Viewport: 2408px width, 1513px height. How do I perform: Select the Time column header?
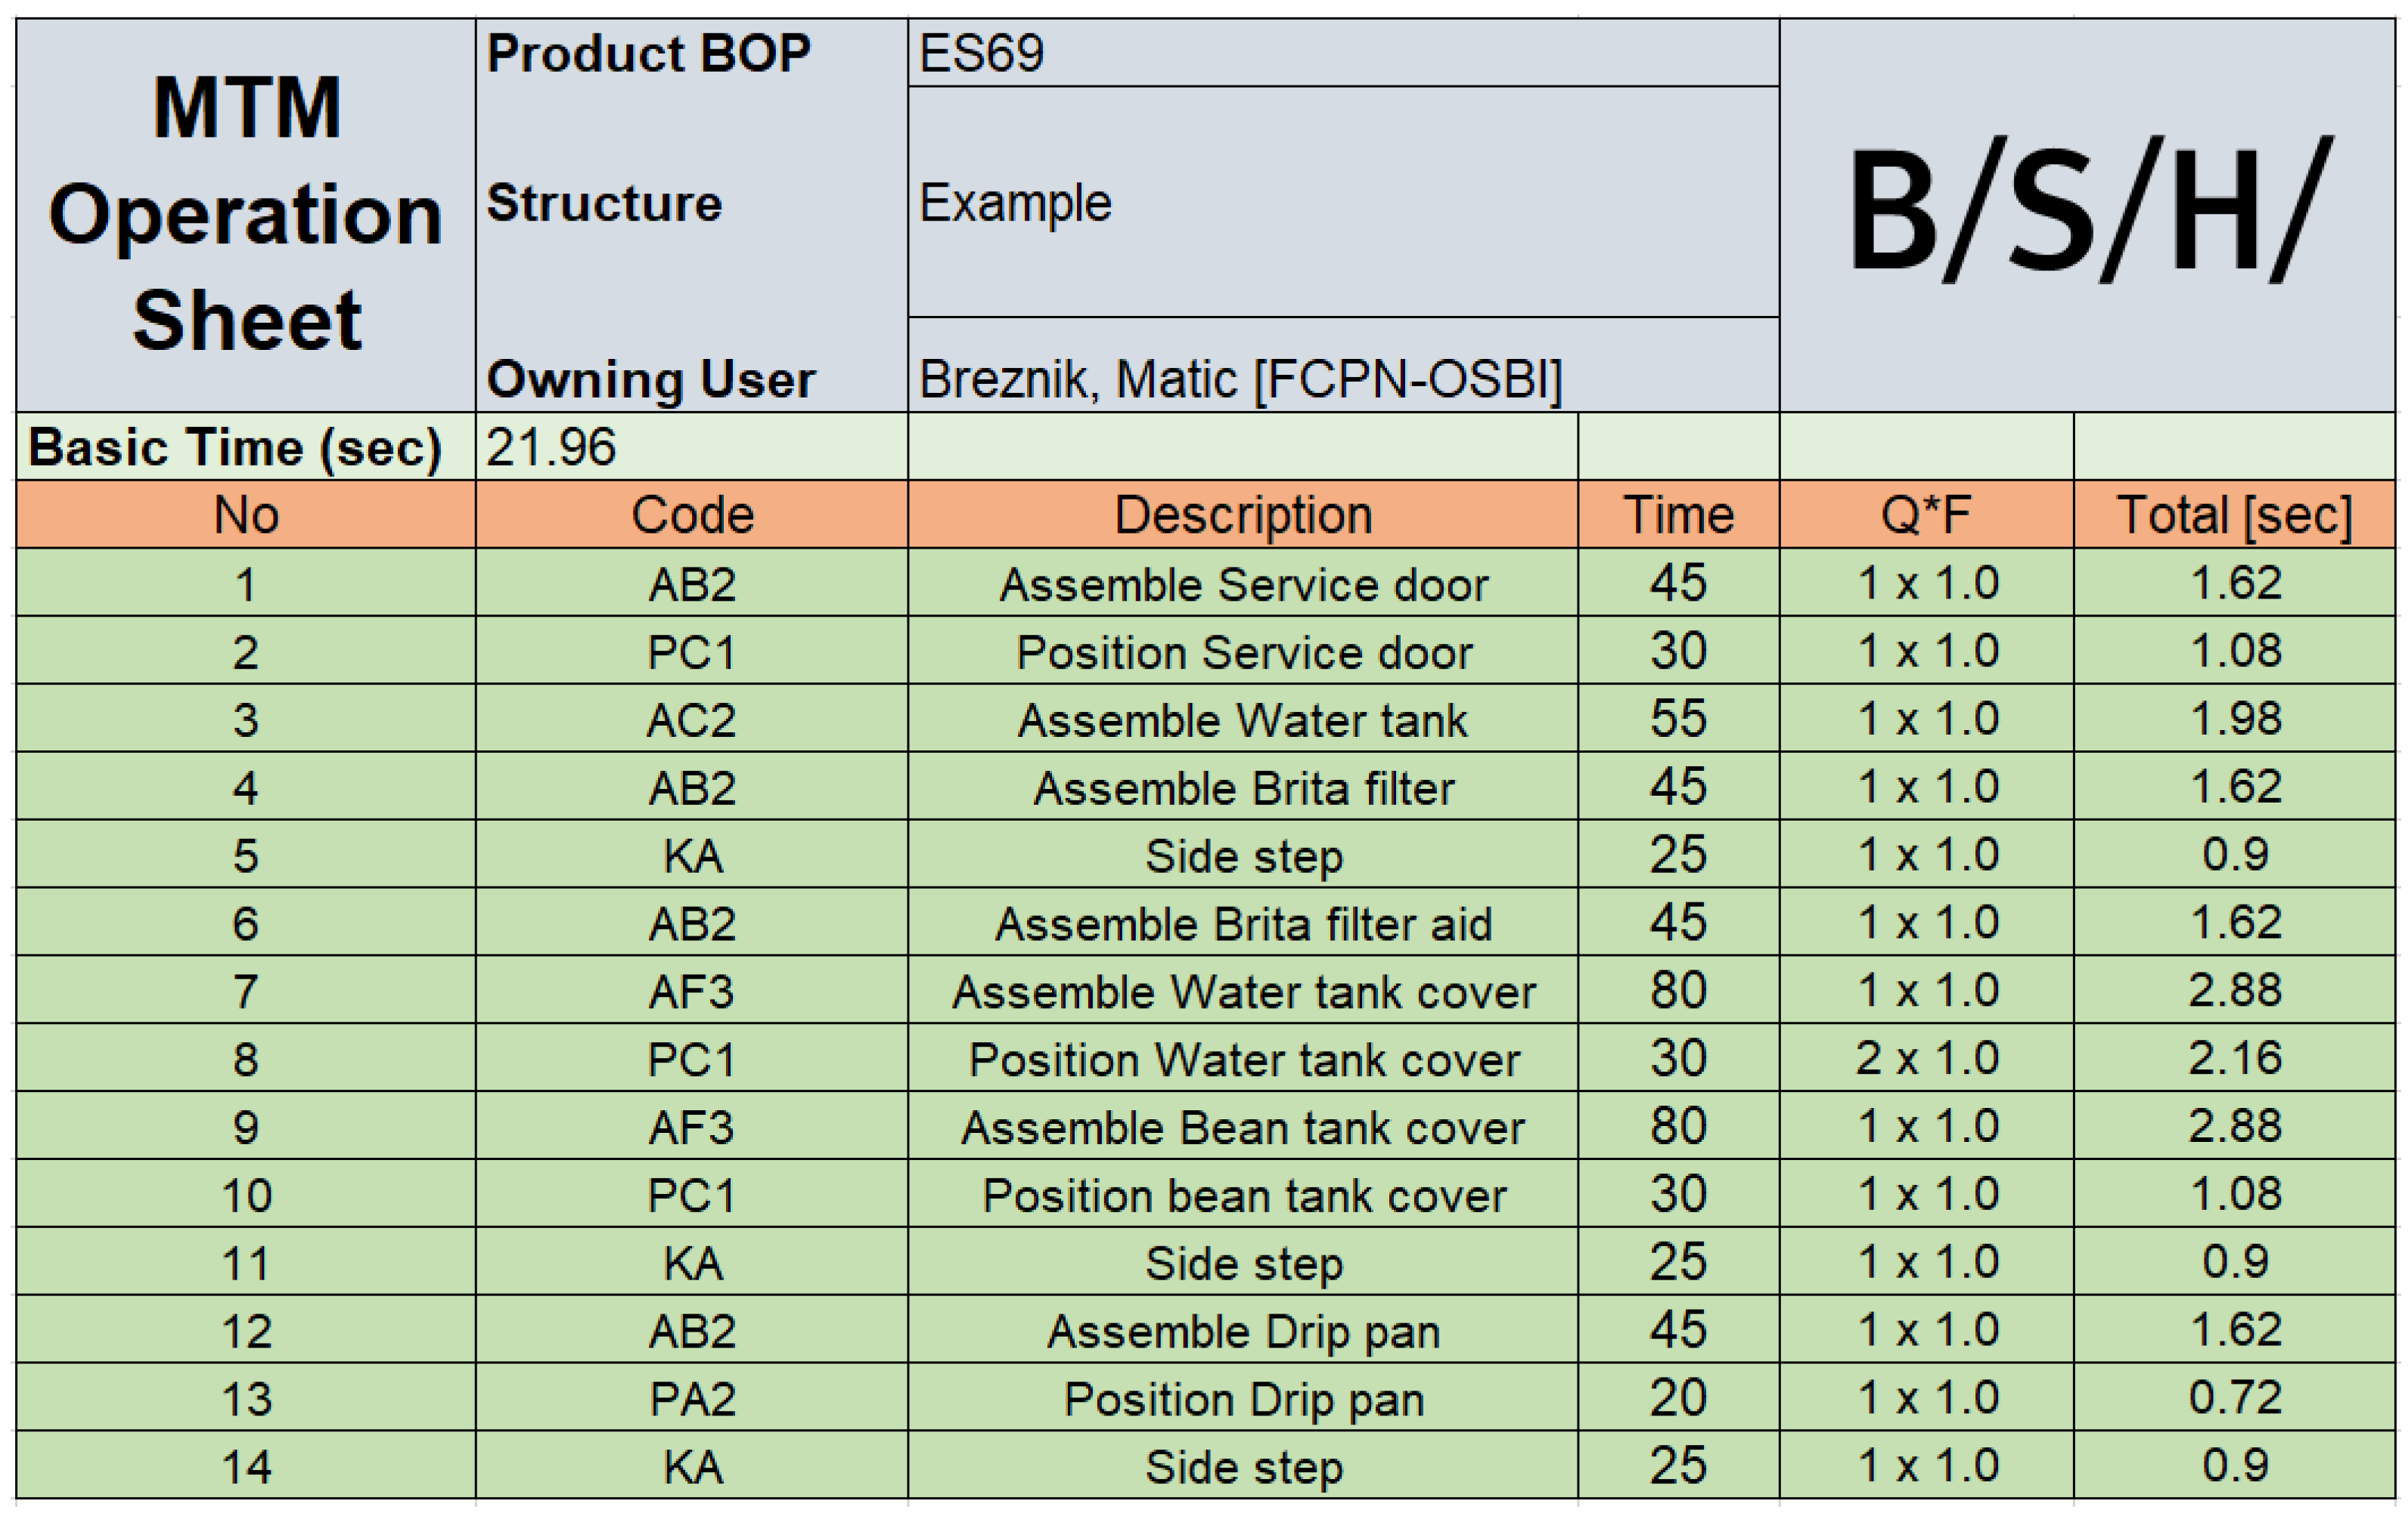[x=1678, y=515]
